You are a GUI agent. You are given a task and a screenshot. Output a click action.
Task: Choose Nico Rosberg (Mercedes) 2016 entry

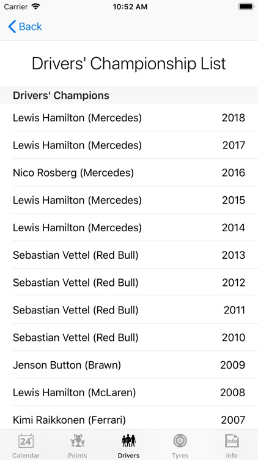pyautogui.click(x=129, y=172)
